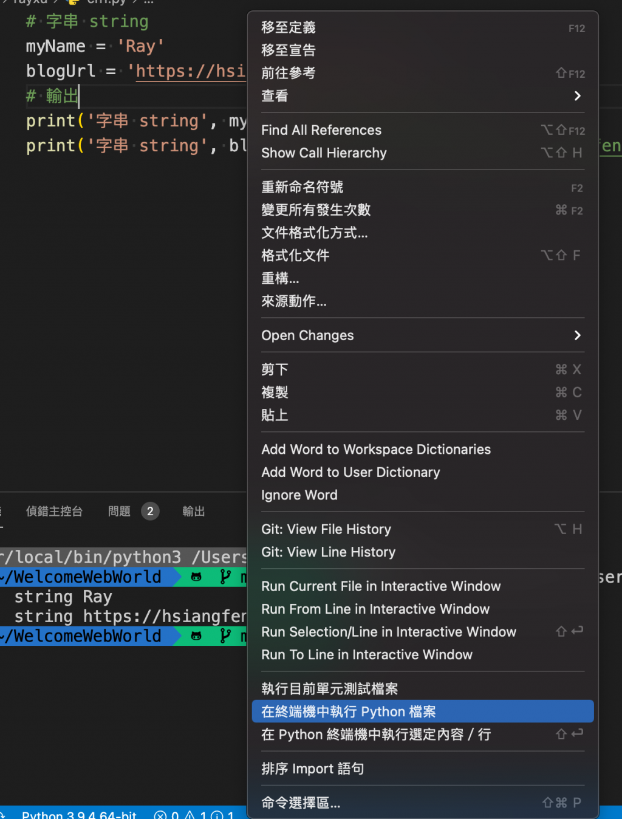Click Python 3.9.4 64-bit interpreter in status bar

pyautogui.click(x=79, y=814)
